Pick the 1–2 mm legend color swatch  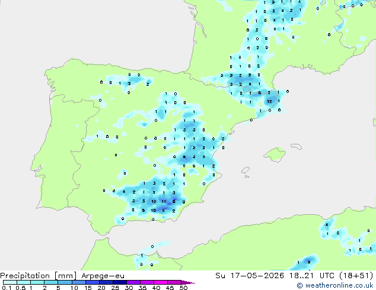coord(37,282)
